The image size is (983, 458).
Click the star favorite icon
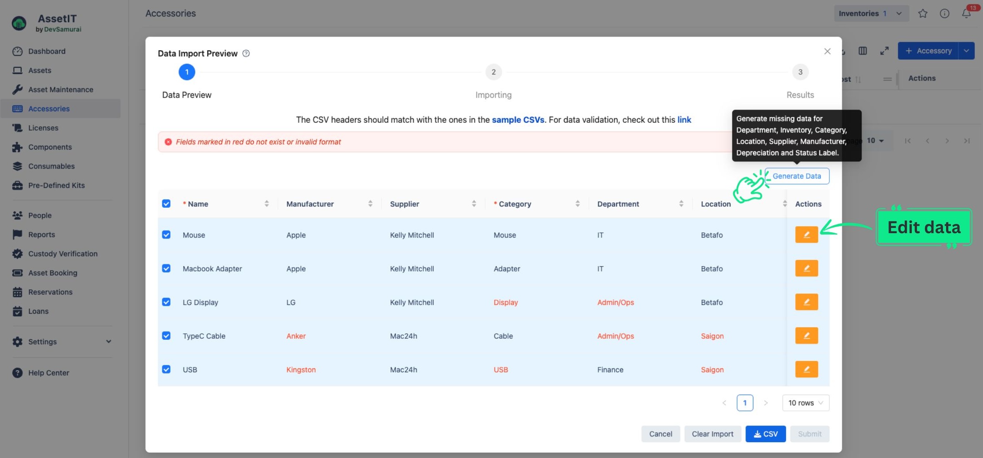pos(923,14)
